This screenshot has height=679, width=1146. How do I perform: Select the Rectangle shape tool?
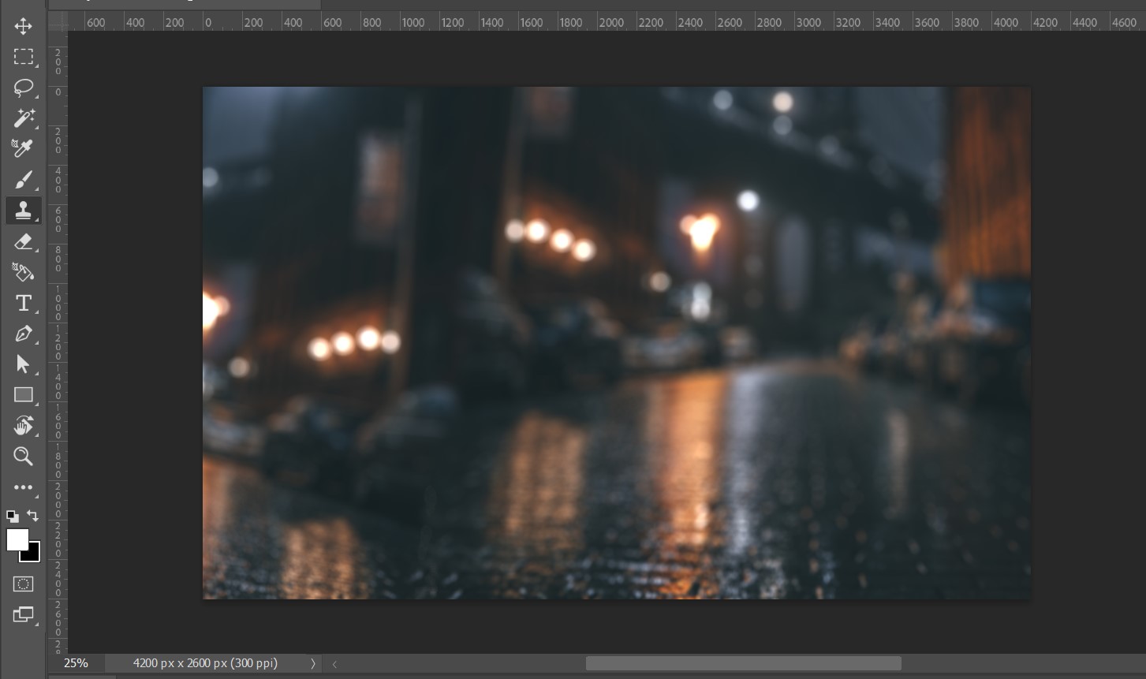click(23, 395)
